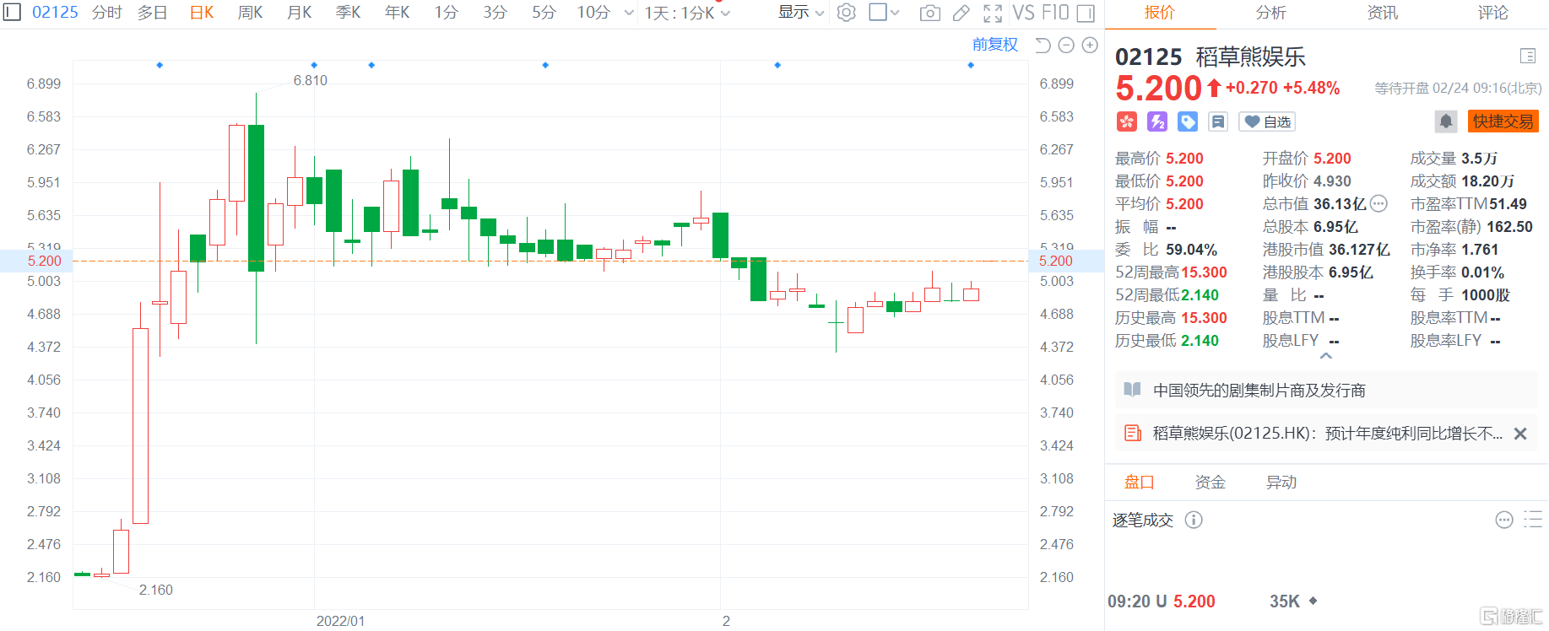The image size is (1549, 631).
Task: Switch to the 周K weekly chart
Action: click(x=250, y=13)
